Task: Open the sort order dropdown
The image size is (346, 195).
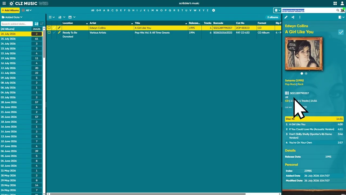Action: [x=62, y=17]
